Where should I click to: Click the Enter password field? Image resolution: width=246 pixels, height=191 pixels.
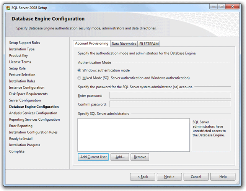[170, 95]
